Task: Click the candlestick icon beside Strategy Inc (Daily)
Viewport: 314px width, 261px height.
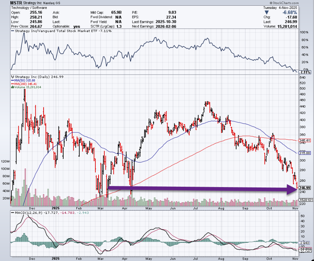Action: pyautogui.click(x=12, y=77)
